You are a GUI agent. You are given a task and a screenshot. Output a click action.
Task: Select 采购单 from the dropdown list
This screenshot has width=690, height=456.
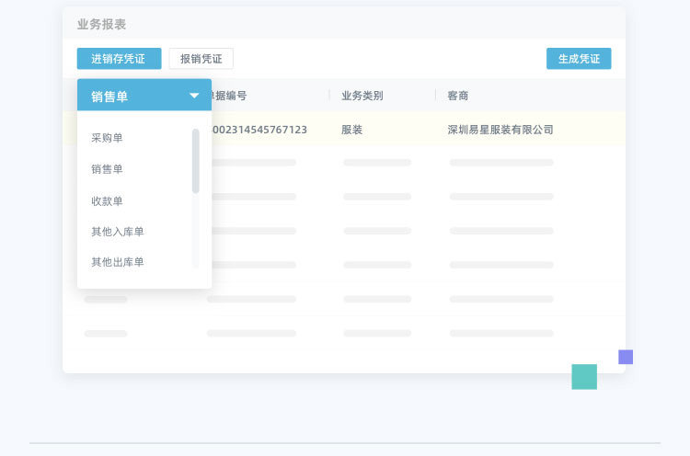point(107,138)
